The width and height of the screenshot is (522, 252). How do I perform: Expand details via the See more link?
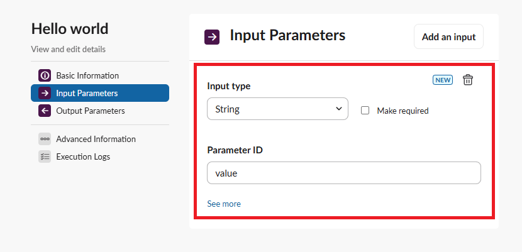point(224,204)
